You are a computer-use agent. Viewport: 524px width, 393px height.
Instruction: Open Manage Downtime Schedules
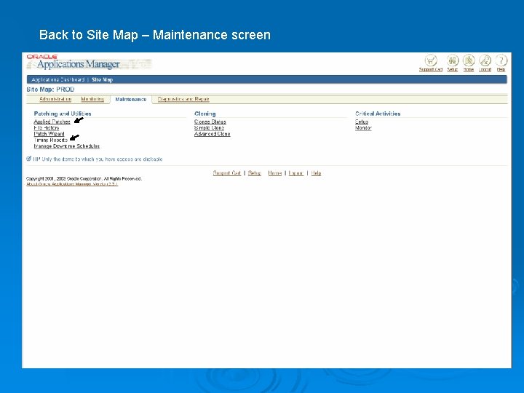click(x=67, y=146)
